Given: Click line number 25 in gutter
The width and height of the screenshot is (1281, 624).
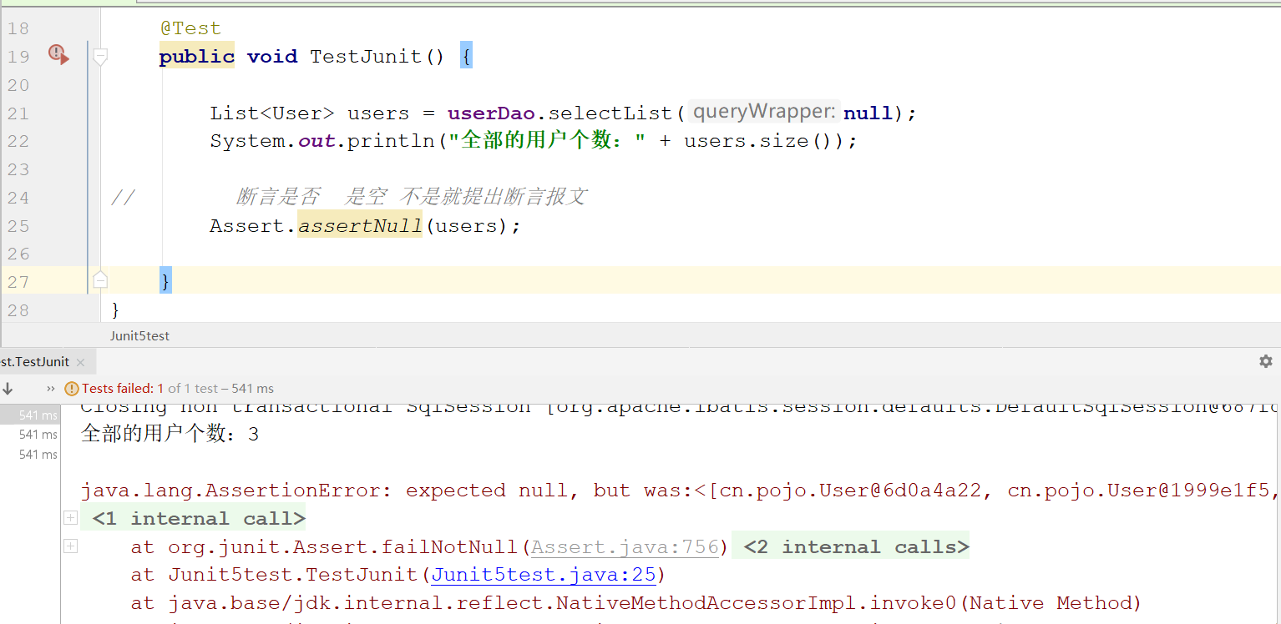Looking at the screenshot, I should coord(18,226).
